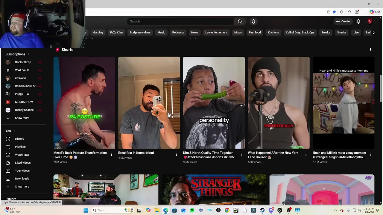Open Your videos in sidebar
This screenshot has width=383, height=215.
23,171
